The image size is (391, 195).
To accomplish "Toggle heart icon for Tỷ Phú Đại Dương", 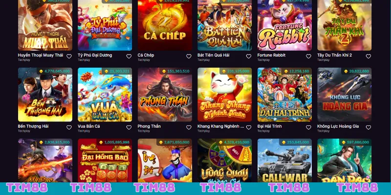I will tap(129, 56).
